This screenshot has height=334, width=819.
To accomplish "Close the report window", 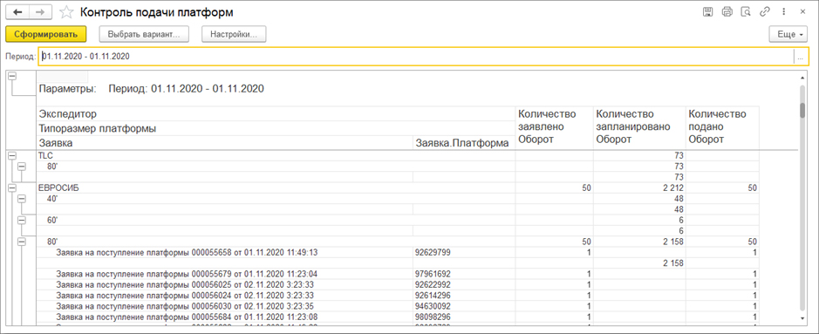I will [802, 11].
